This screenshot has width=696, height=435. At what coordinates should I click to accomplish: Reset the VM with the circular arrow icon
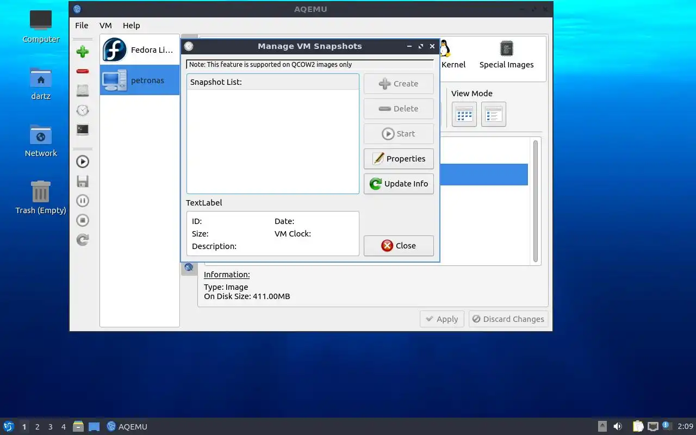pos(83,240)
